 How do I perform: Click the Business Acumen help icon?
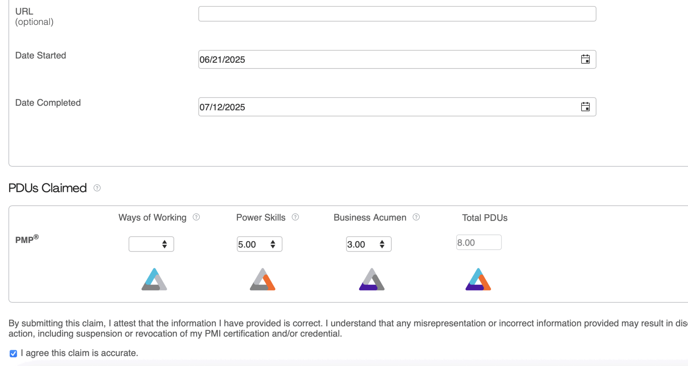click(x=416, y=217)
